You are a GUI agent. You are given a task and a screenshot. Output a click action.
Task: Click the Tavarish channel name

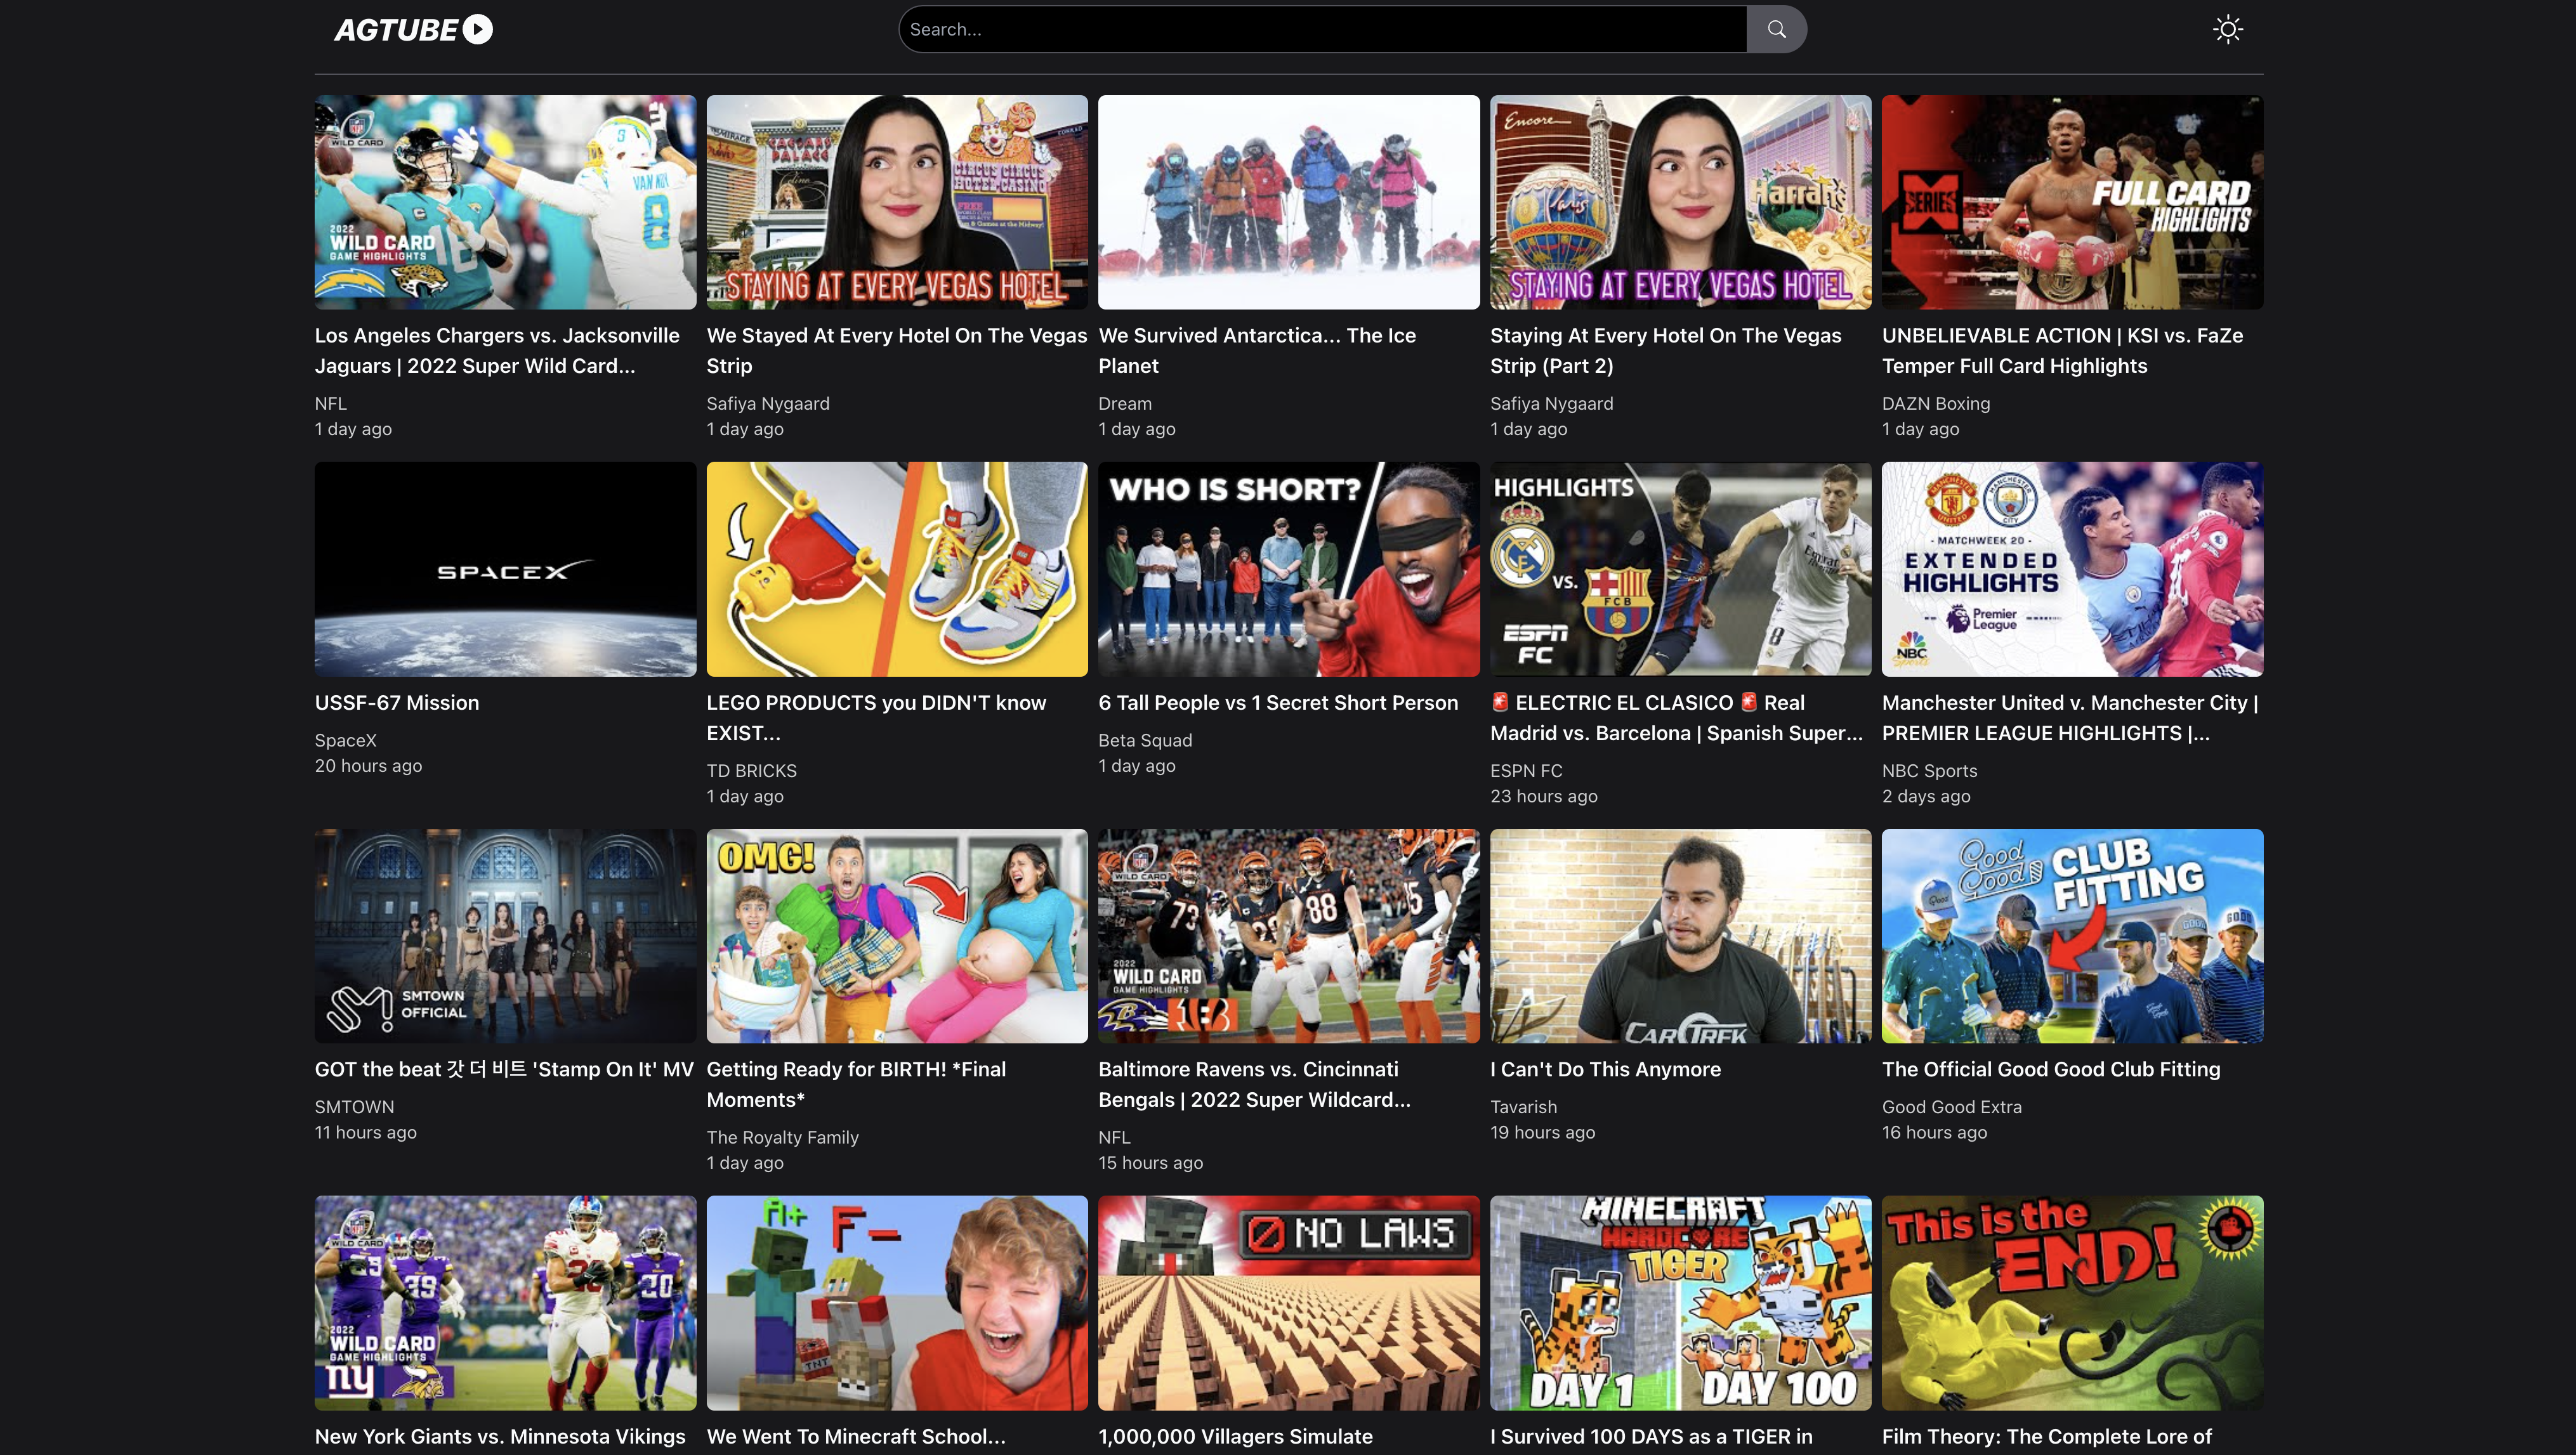(1523, 1107)
